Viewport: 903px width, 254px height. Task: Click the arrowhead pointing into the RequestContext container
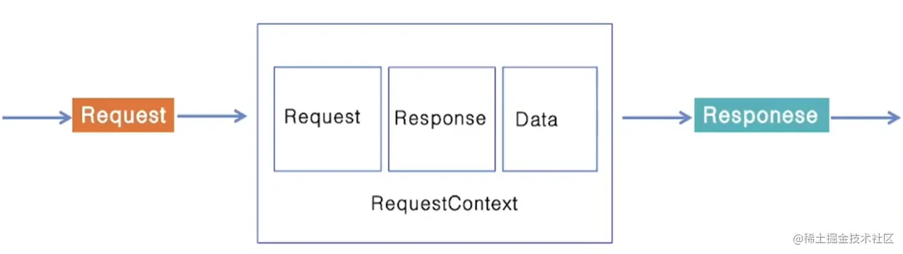tap(239, 116)
